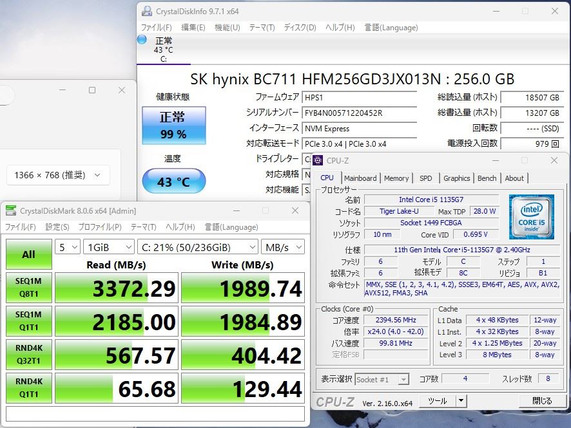Click the CPU-Z title bar icon
Viewport: 571px width, 428px height.
click(317, 160)
